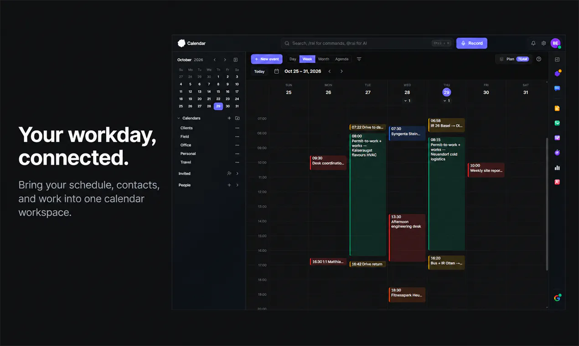Open notifications bell
Viewport: 579px width, 346px height.
click(x=533, y=43)
